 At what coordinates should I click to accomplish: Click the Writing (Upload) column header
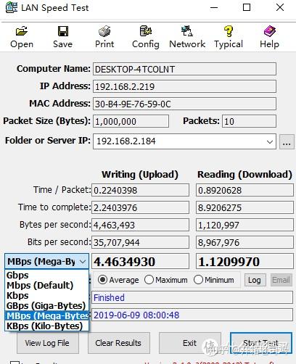click(140, 175)
